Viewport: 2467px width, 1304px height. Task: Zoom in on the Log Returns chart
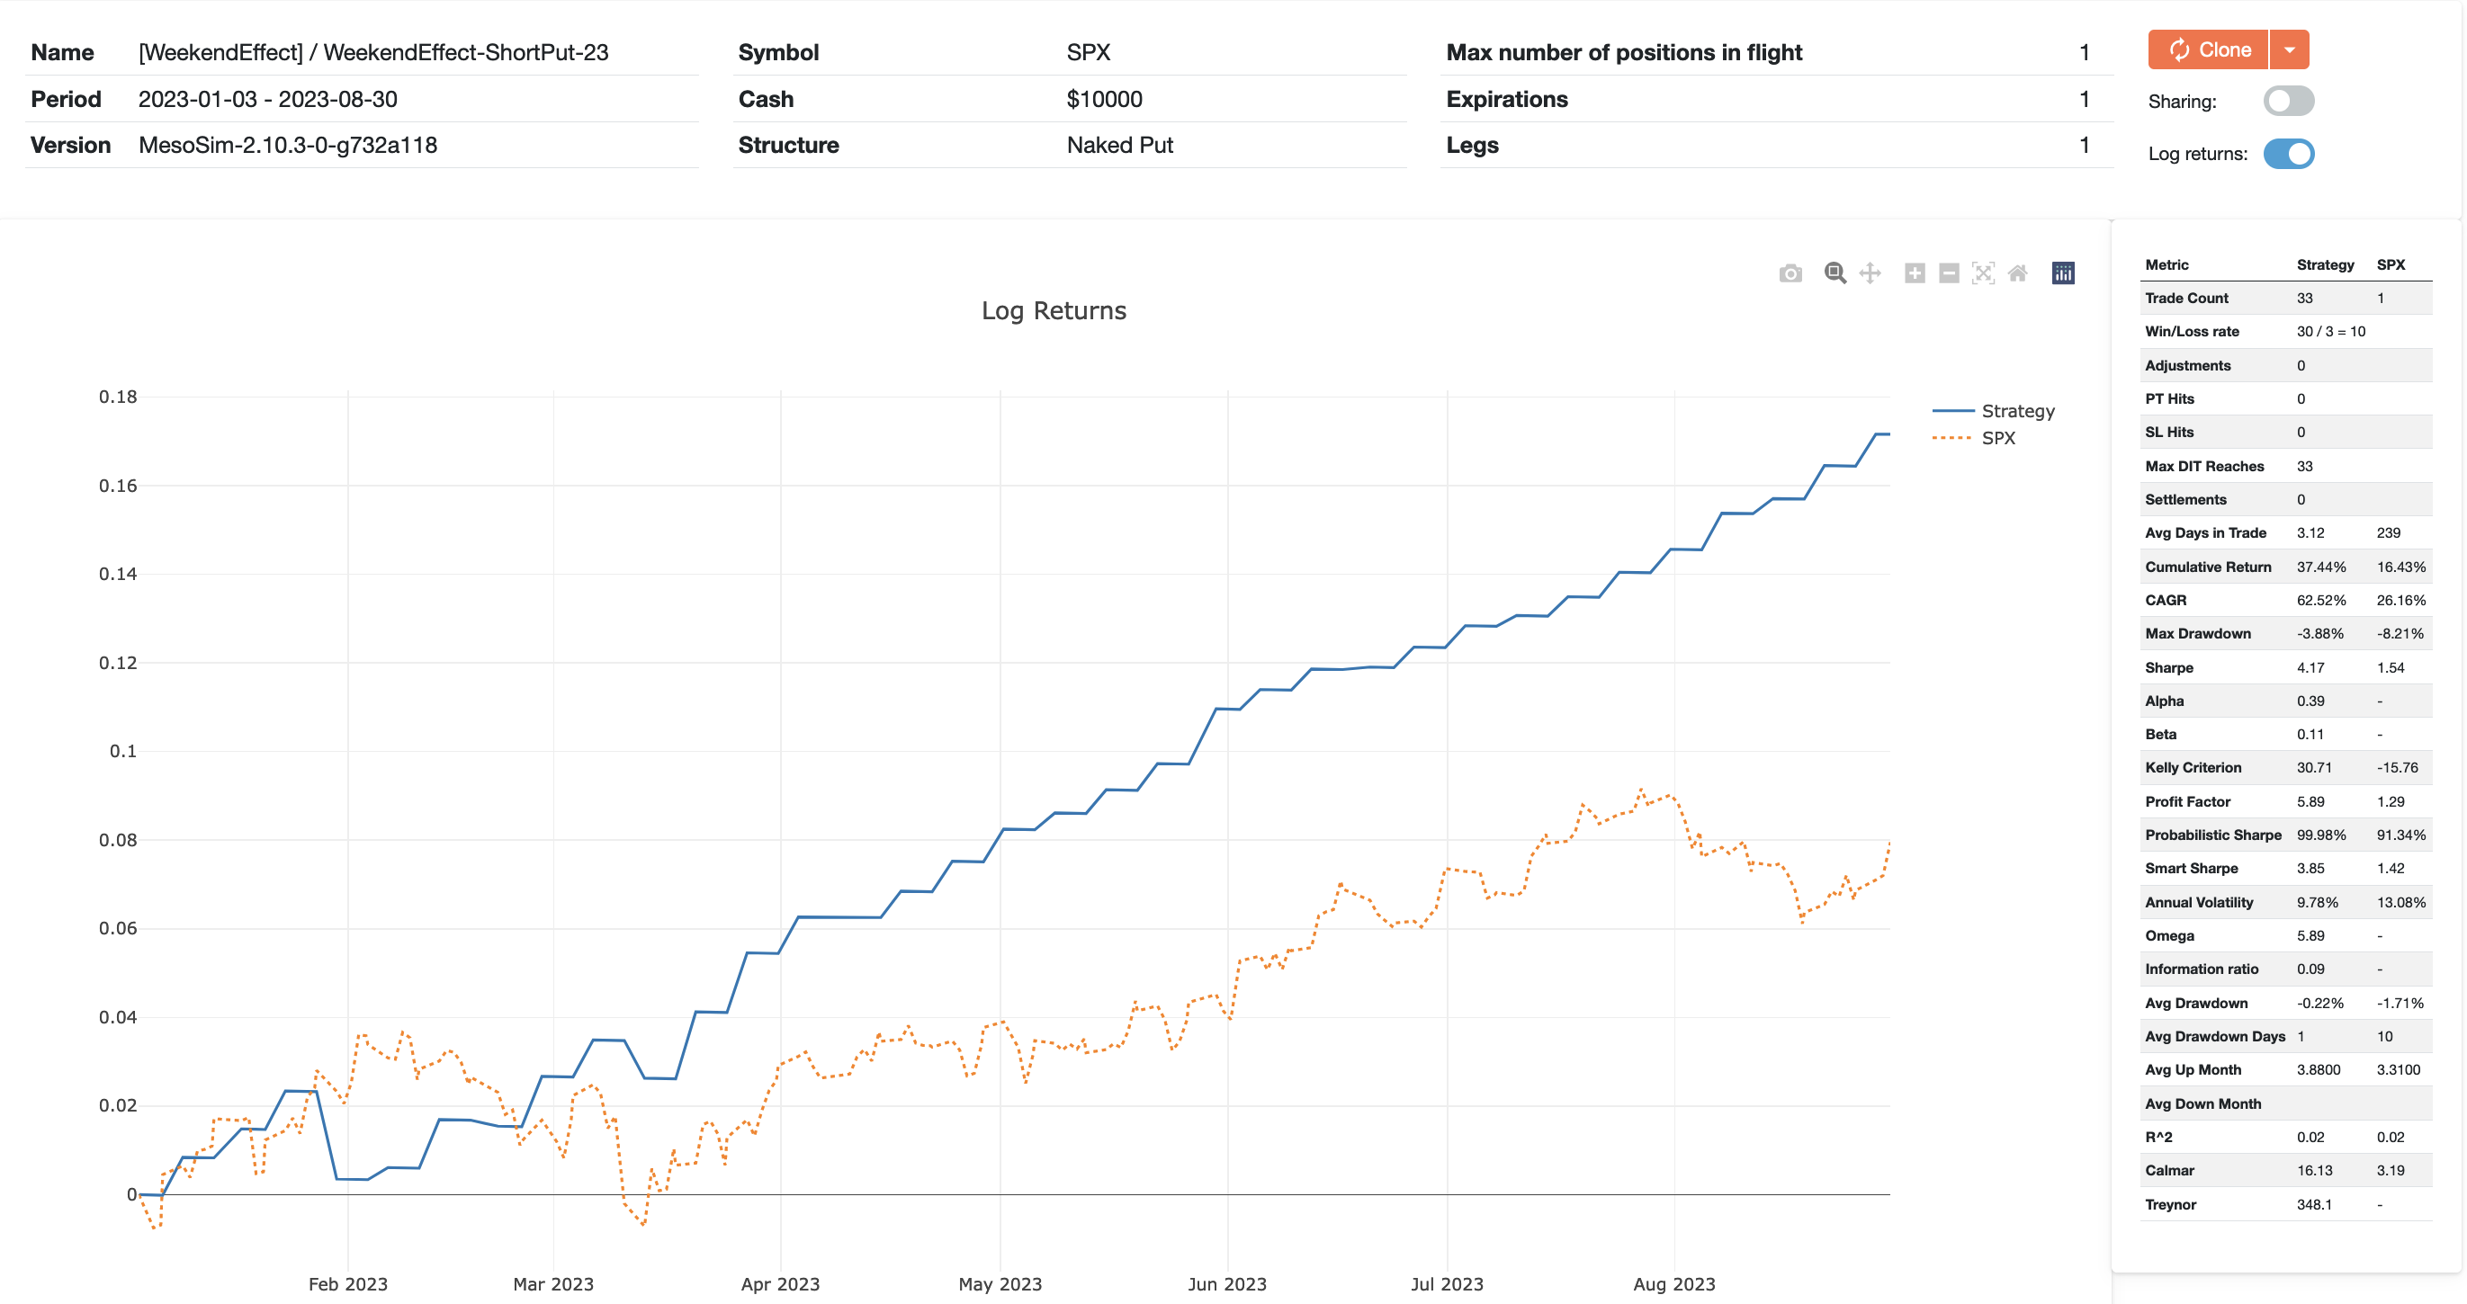1914,272
